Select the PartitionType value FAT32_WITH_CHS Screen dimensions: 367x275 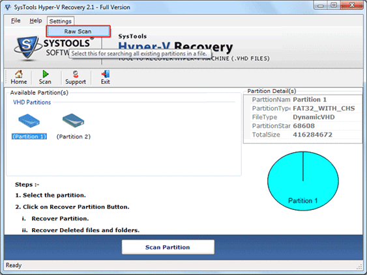(324, 109)
